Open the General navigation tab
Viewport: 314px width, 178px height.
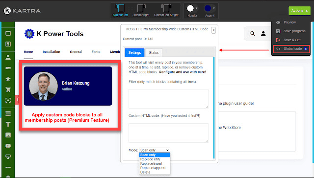(76, 52)
